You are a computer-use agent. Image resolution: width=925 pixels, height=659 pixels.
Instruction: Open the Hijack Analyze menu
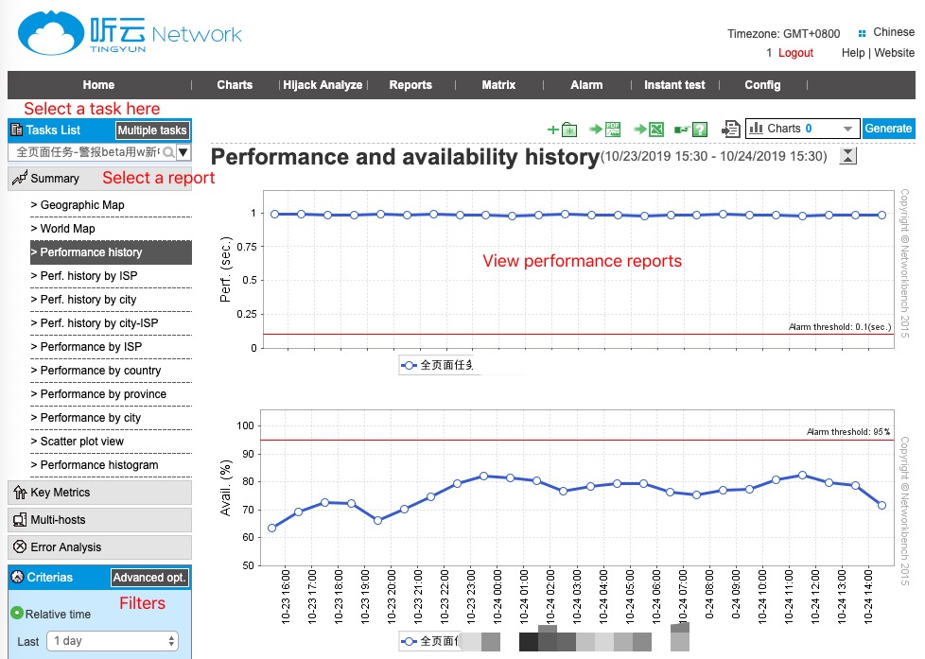(323, 85)
